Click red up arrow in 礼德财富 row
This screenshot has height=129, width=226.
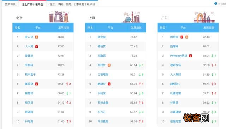(x=213, y=93)
